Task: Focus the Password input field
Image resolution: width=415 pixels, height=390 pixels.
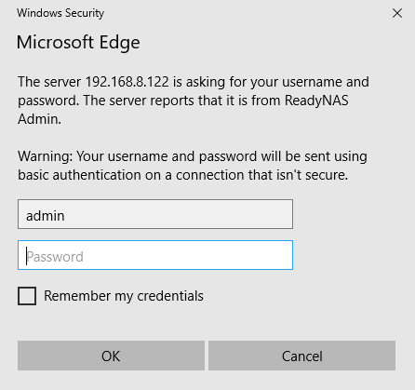Action: pos(155,255)
